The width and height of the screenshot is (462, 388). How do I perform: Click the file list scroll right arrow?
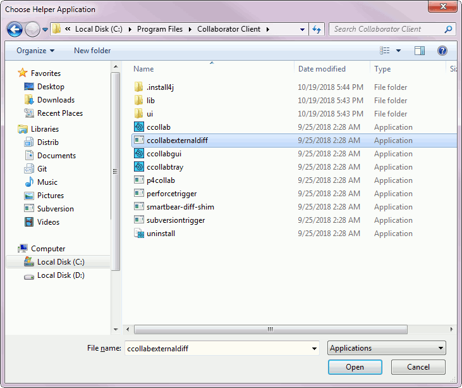coord(451,329)
